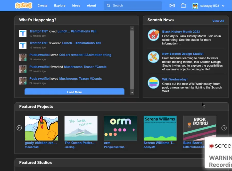Open Buck Borris project thumbnail
The image size is (232, 171).
click(x=200, y=128)
